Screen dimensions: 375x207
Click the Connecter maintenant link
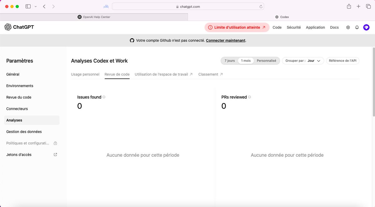226,40
